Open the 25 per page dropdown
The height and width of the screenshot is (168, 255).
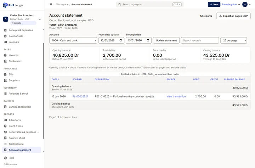(233, 40)
